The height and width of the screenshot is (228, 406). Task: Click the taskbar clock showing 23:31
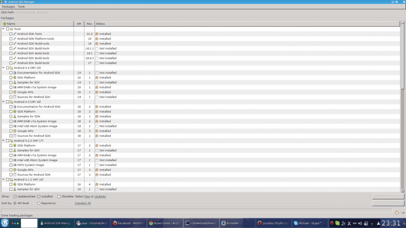pos(391,223)
